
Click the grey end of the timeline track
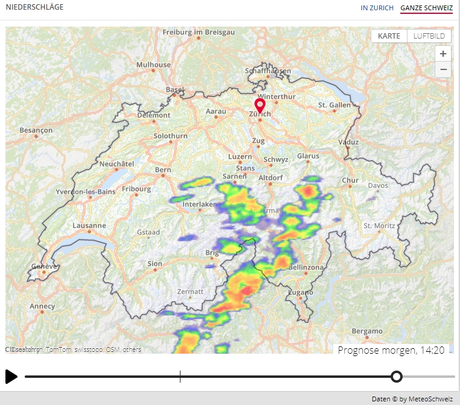pyautogui.click(x=429, y=377)
